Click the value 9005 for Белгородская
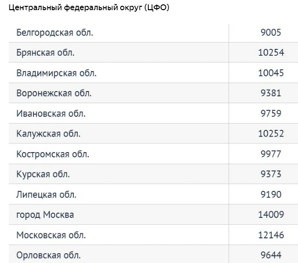 pyautogui.click(x=271, y=32)
